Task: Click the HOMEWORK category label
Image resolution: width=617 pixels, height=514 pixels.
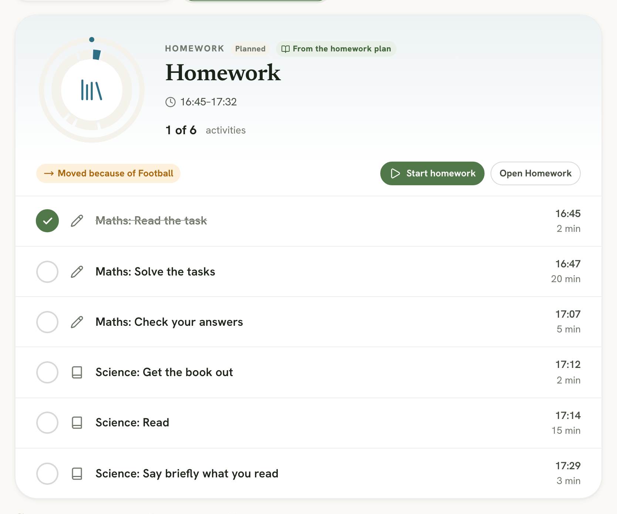Action: pos(195,49)
